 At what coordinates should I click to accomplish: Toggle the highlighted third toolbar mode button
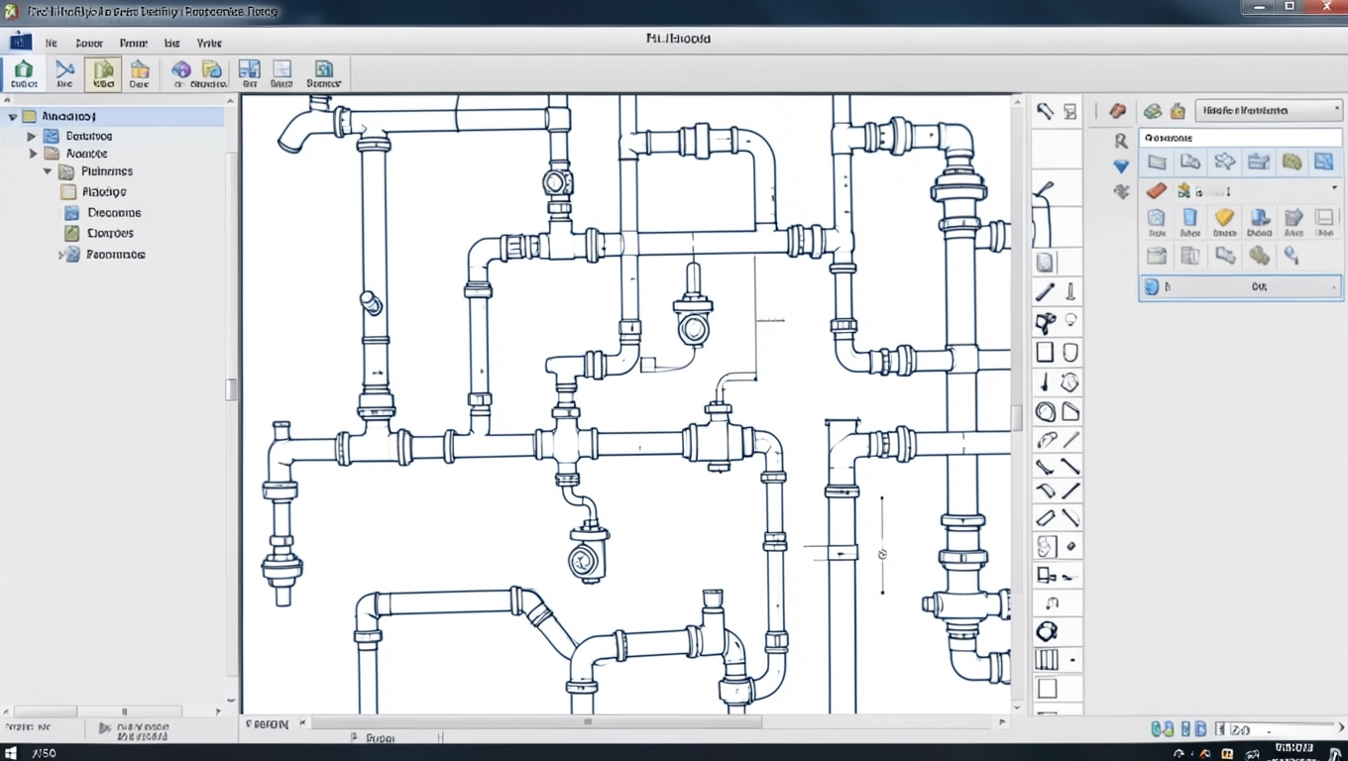[102, 73]
